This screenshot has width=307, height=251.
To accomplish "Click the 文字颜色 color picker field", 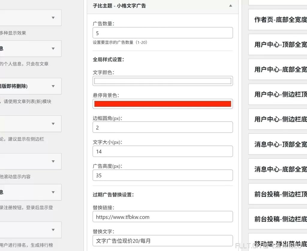I will (163, 81).
